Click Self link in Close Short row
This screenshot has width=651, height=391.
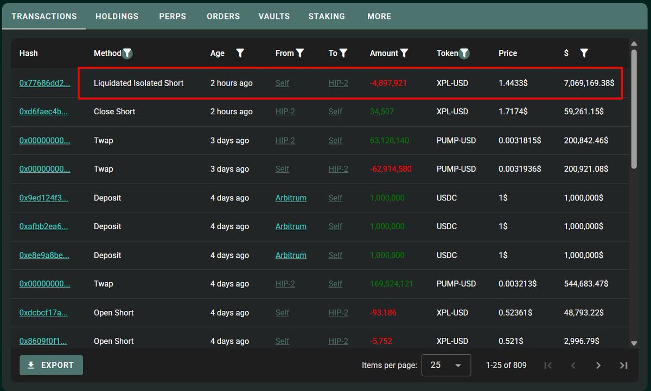pyautogui.click(x=335, y=112)
